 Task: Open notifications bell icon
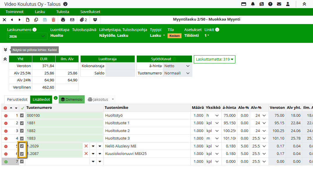(253, 4)
